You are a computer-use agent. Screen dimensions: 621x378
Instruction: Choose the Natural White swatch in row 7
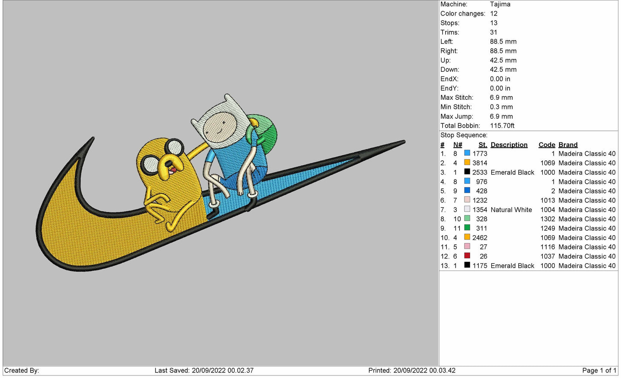click(x=467, y=209)
